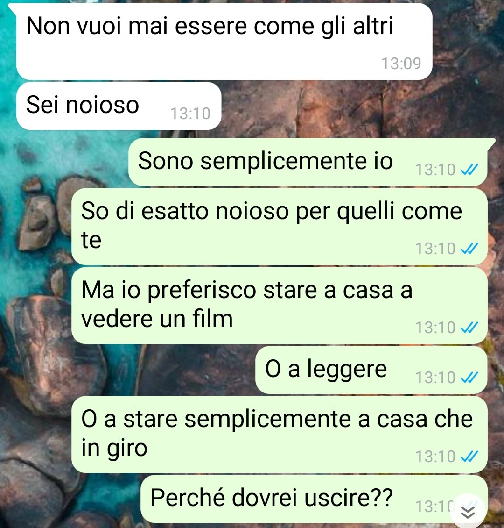Tap the 13:09 timestamp on first message

click(401, 64)
